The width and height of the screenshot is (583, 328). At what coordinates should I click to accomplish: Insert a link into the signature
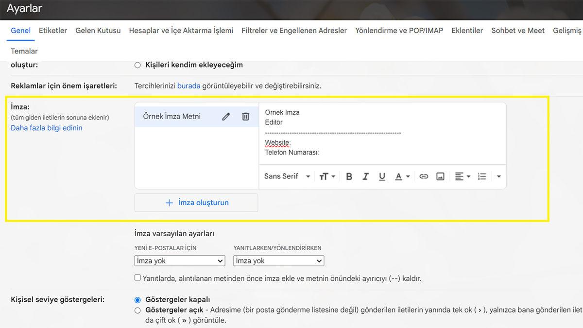coord(424,176)
